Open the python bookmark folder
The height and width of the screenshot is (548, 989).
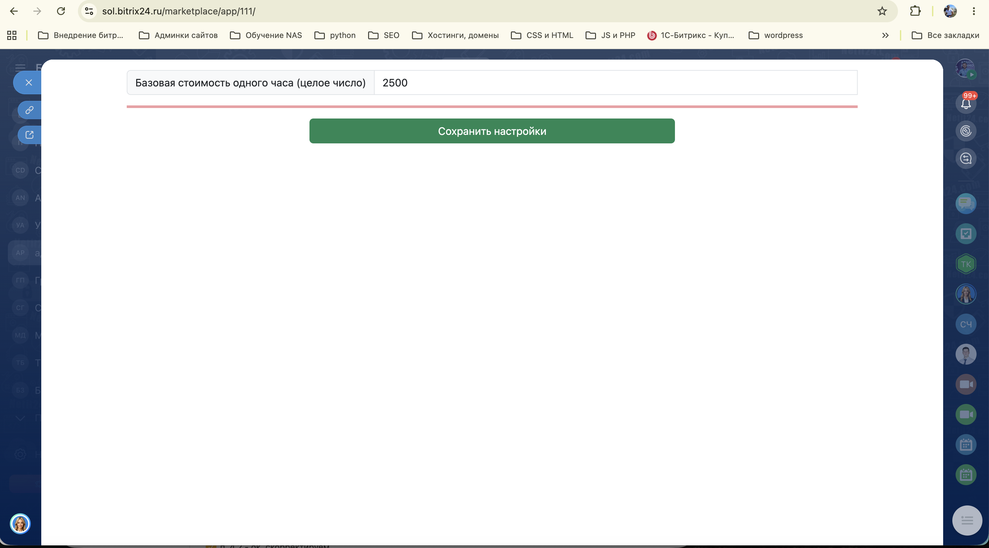tap(335, 35)
